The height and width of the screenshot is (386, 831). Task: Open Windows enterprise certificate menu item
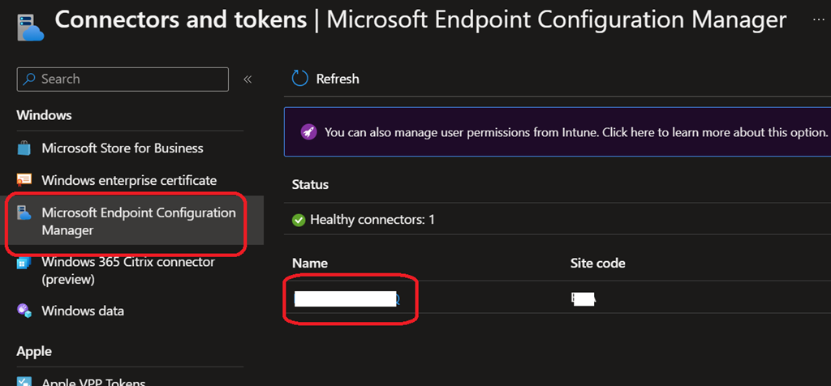click(x=129, y=180)
